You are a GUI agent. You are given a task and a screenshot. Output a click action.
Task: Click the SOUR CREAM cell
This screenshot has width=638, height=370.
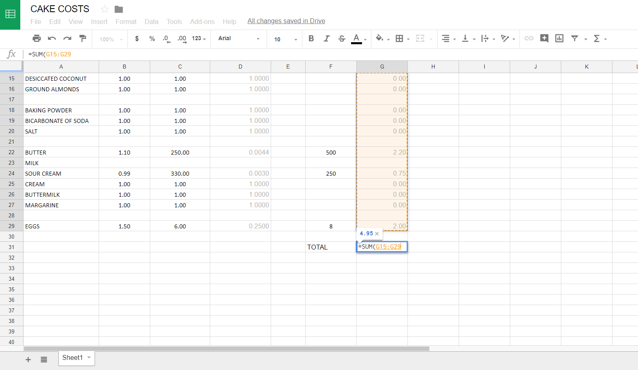(61, 173)
